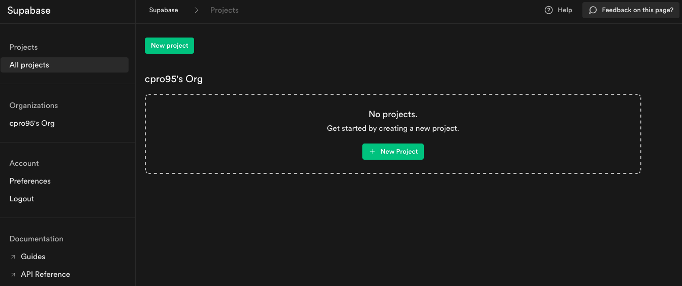Click the feedback speech bubble icon
The image size is (682, 286).
click(593, 10)
